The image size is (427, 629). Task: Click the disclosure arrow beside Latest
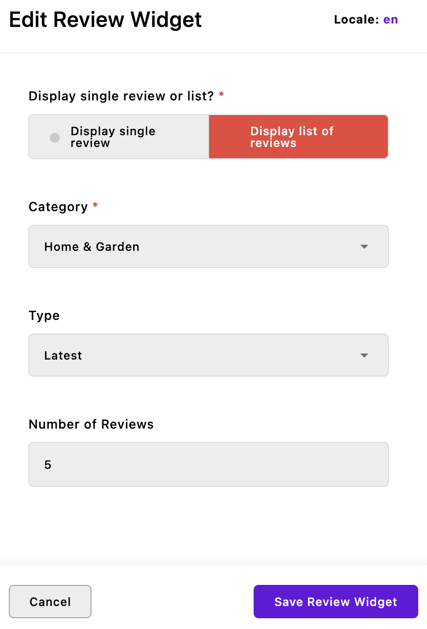pos(364,355)
